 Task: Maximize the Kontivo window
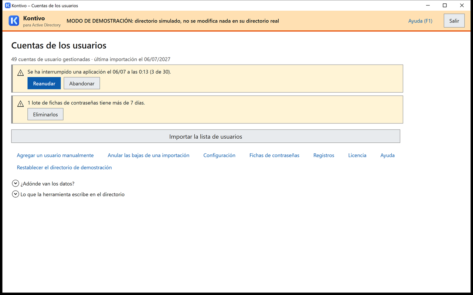pos(445,6)
